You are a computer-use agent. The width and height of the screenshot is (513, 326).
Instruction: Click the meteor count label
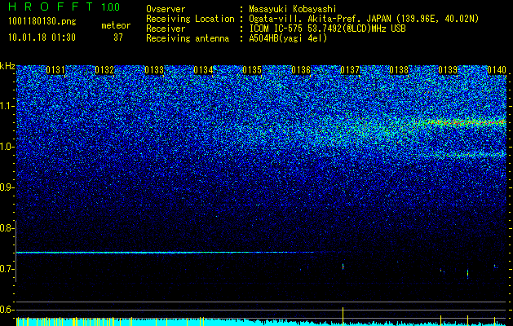point(116,25)
